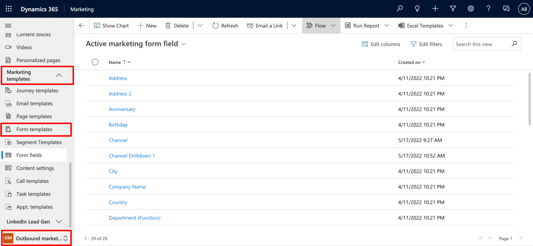Open the Dynamics 365 app launcher waffle

coord(9,9)
